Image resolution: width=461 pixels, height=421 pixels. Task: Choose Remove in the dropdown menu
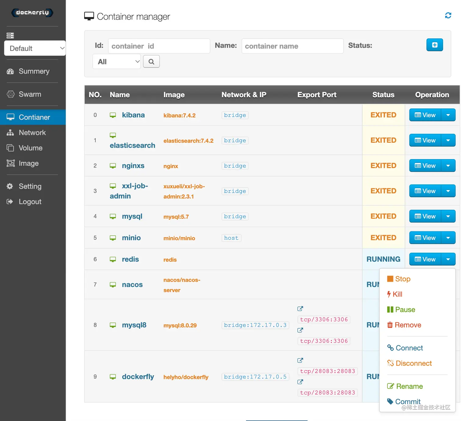pyautogui.click(x=404, y=325)
